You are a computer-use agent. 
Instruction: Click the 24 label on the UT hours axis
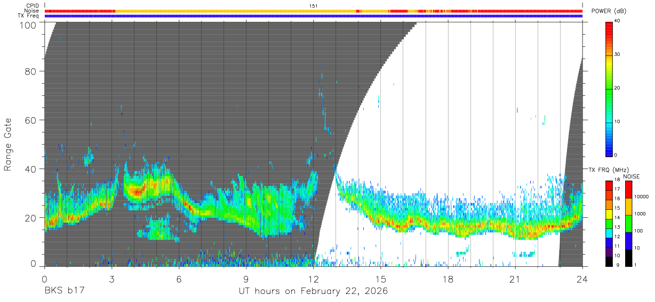[582, 280]
